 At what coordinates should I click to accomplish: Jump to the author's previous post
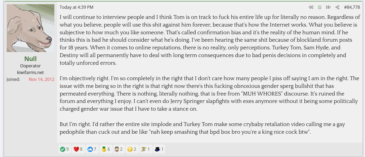[x=311, y=7]
